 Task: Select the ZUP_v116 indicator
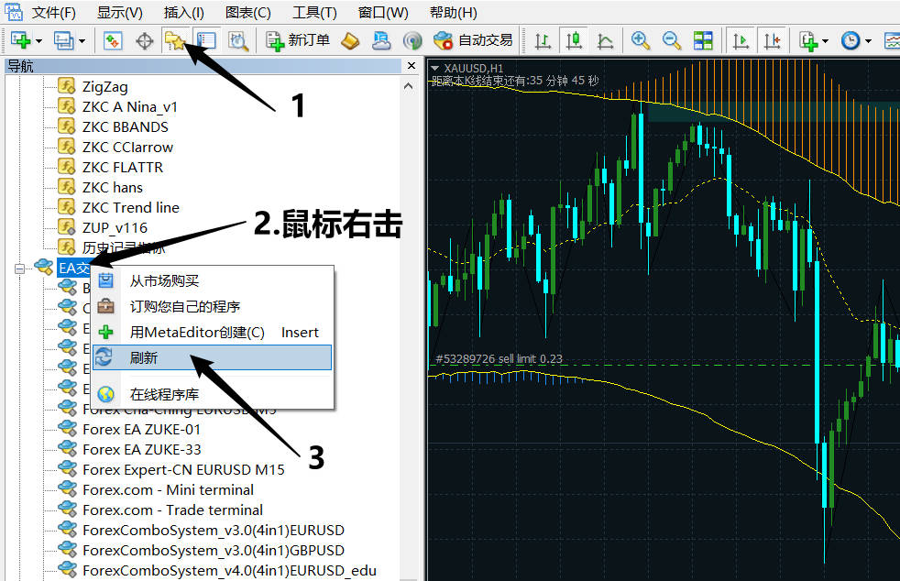(x=115, y=228)
